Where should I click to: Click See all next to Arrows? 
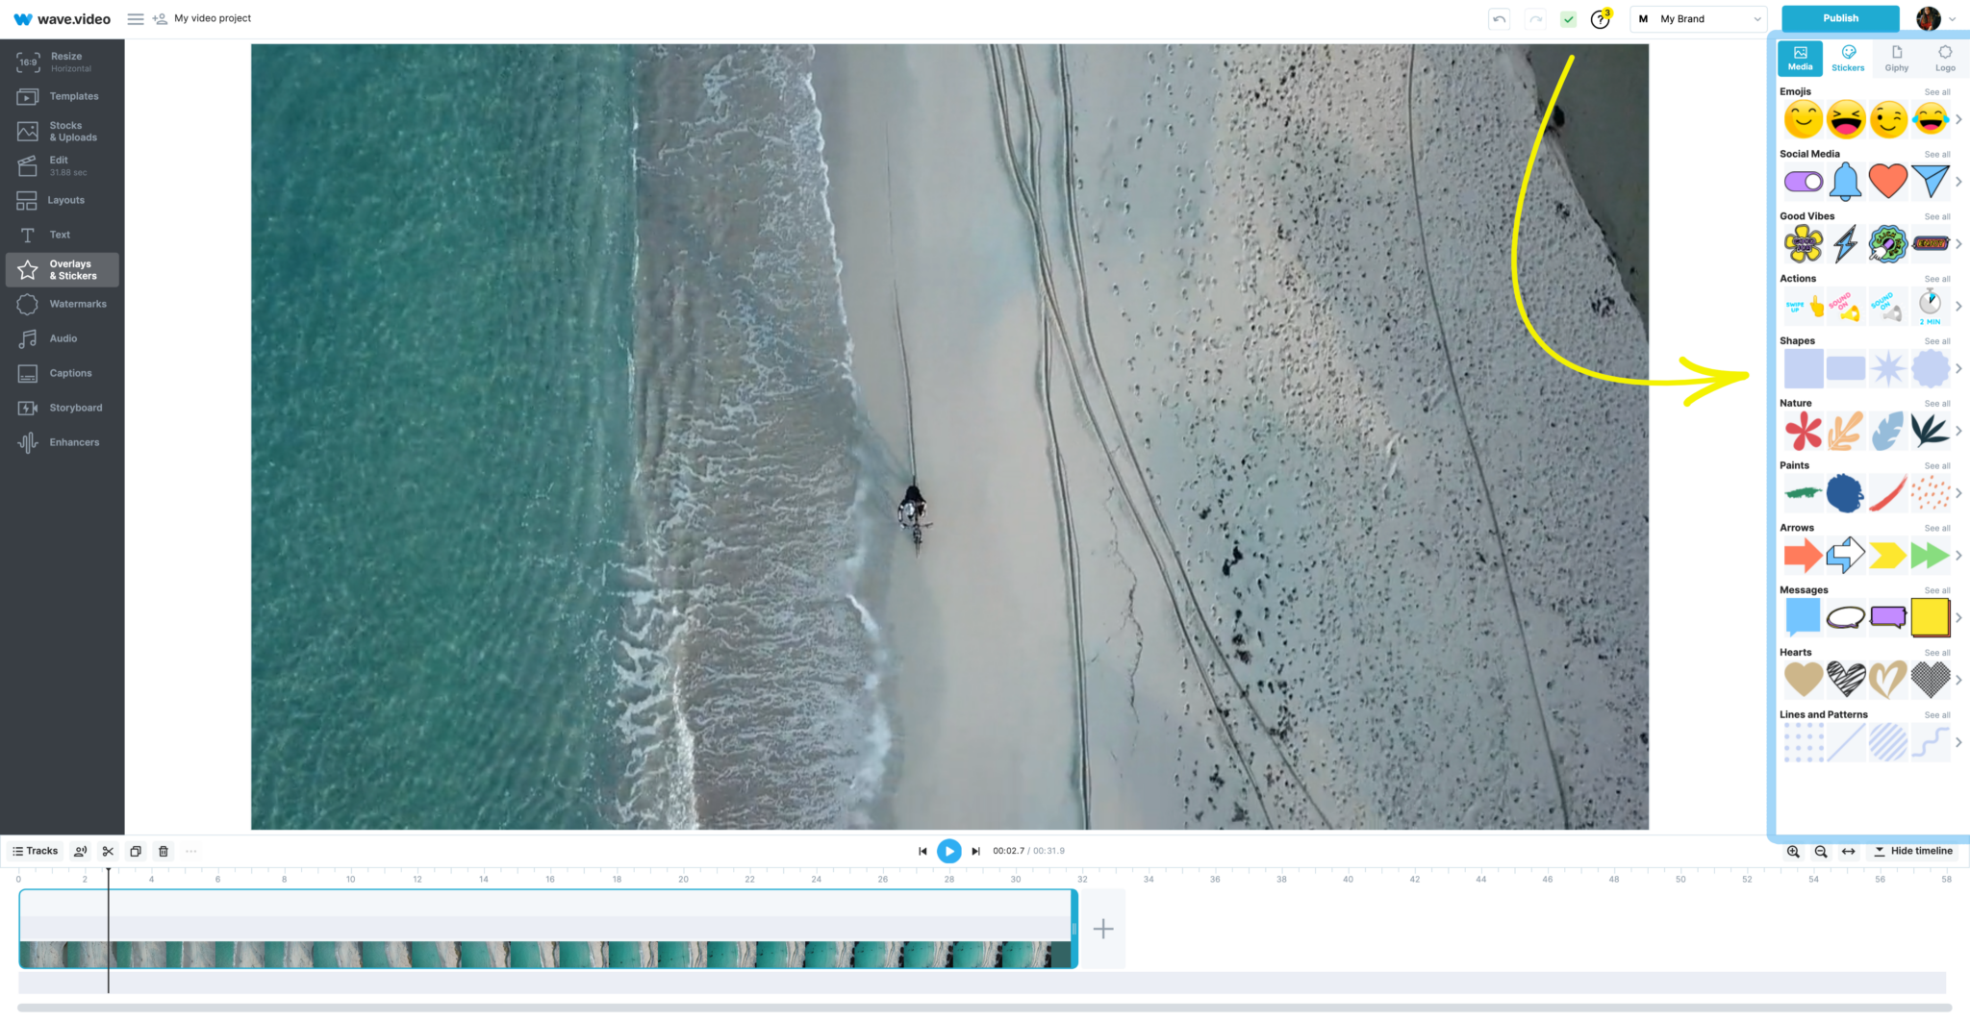tap(1934, 527)
